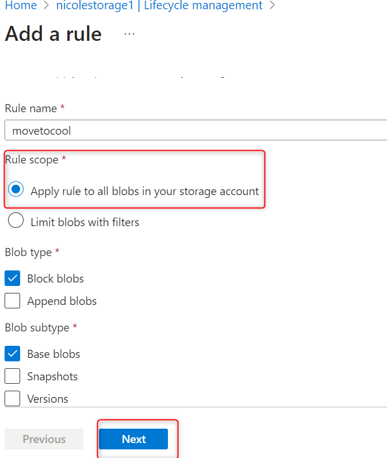Enable the Append blobs checkbox

13,300
